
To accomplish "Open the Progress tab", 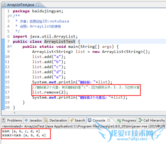I will [x=127, y=120].
